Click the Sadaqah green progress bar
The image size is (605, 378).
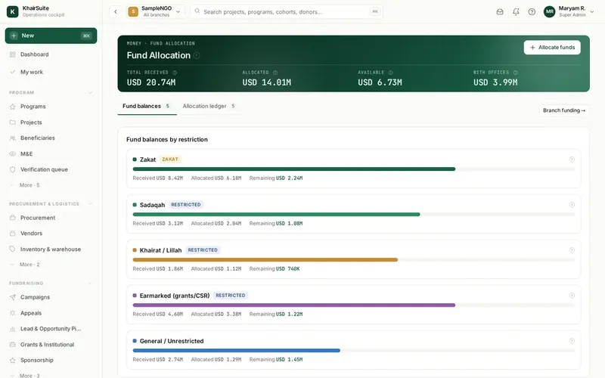276,214
